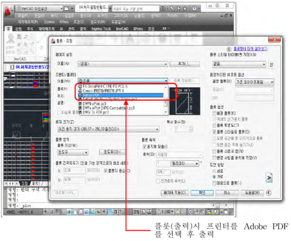The width and height of the screenshot is (291, 241).
Task: Open InerCAD 작업공간 workspace dropdown
Action: [39, 9]
